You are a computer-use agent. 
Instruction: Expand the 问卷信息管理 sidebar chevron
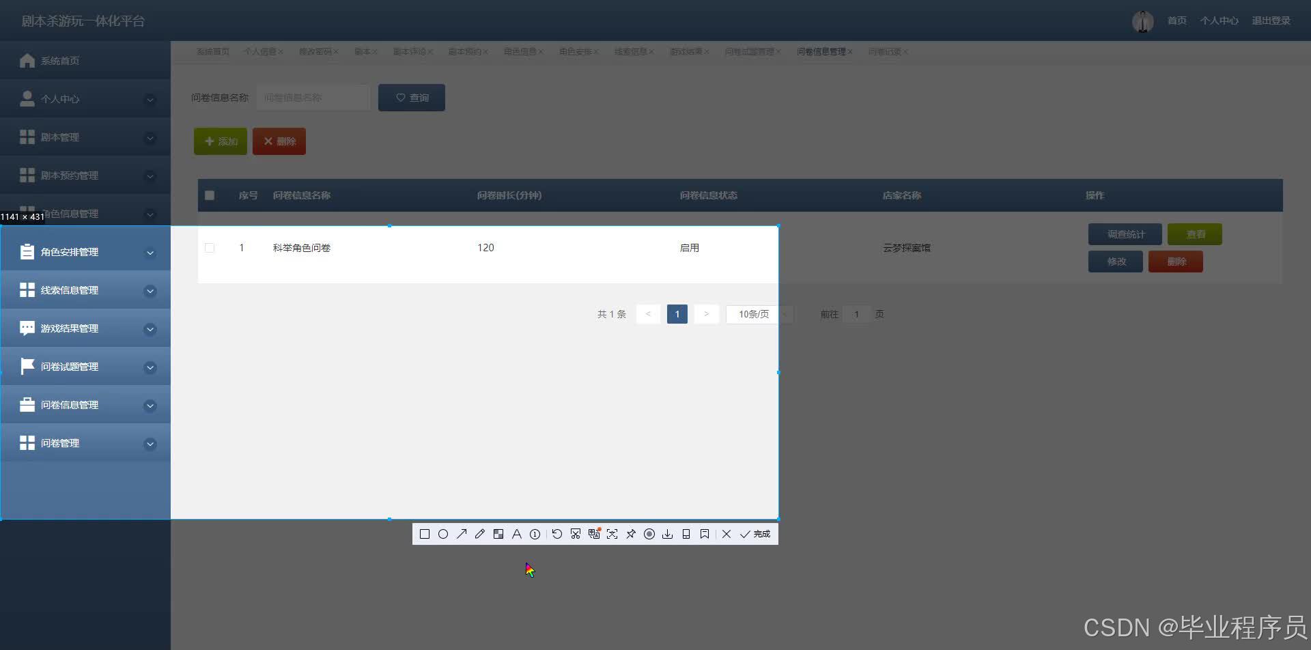pyautogui.click(x=150, y=406)
